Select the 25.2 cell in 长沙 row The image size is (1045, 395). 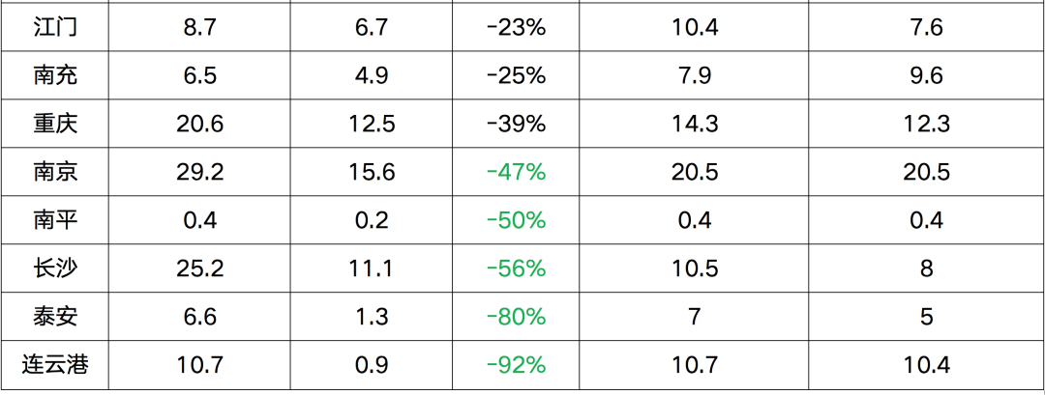[x=200, y=268]
